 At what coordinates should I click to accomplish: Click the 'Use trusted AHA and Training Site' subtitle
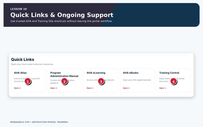tap(61, 21)
